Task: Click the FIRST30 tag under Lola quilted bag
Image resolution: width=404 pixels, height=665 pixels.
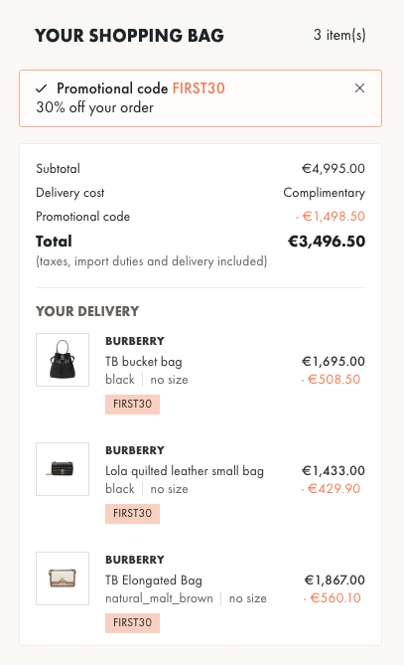Action: [x=133, y=513]
